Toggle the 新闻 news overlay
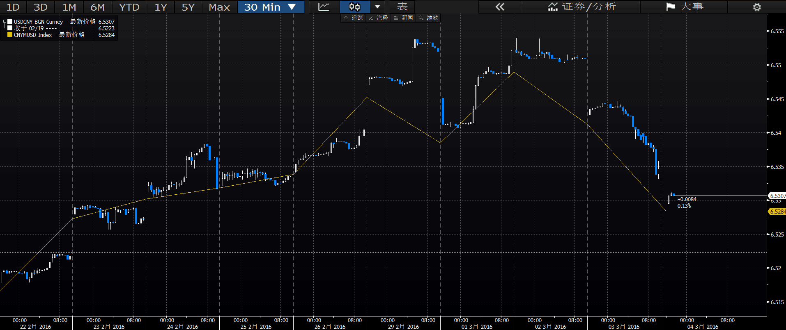 [x=403, y=18]
